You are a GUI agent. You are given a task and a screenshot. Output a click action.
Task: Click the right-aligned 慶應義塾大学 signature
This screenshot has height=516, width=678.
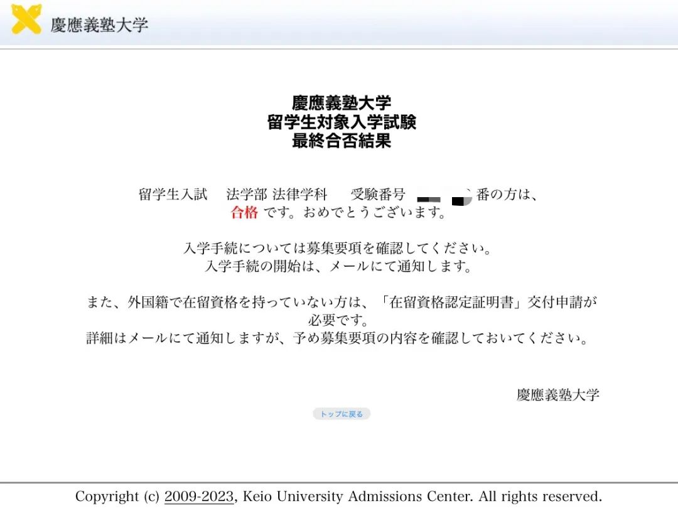(558, 394)
